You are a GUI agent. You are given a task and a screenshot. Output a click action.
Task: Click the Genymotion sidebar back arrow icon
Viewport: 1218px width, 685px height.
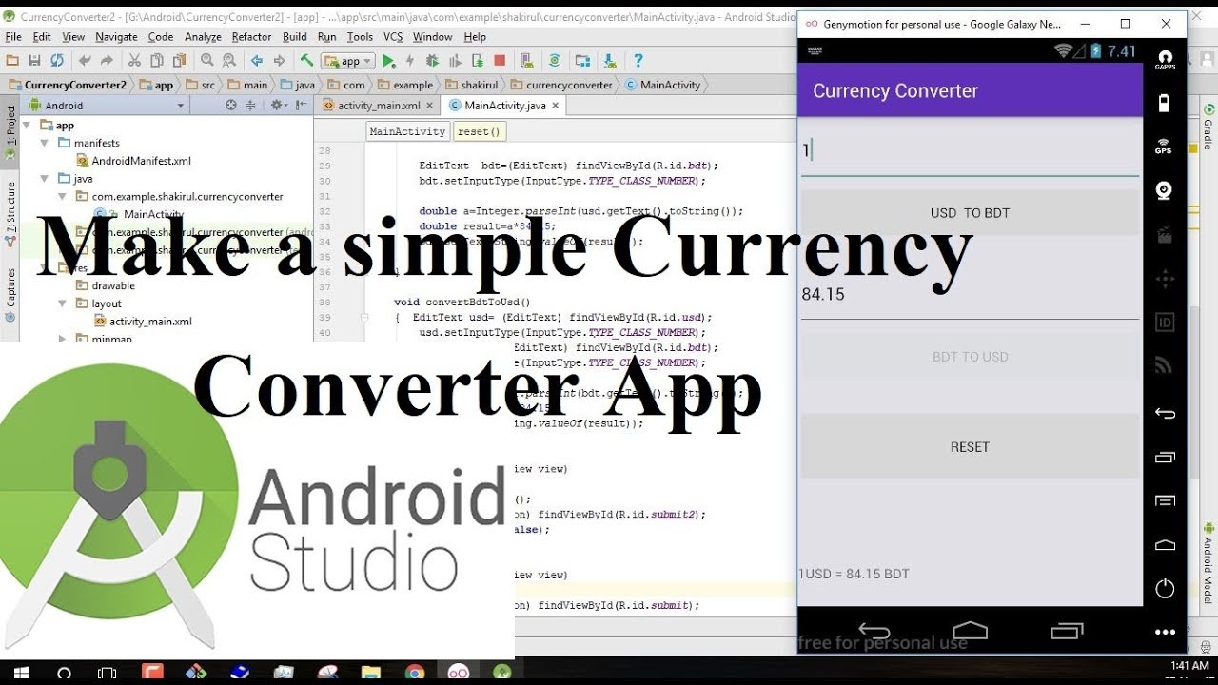[1165, 414]
